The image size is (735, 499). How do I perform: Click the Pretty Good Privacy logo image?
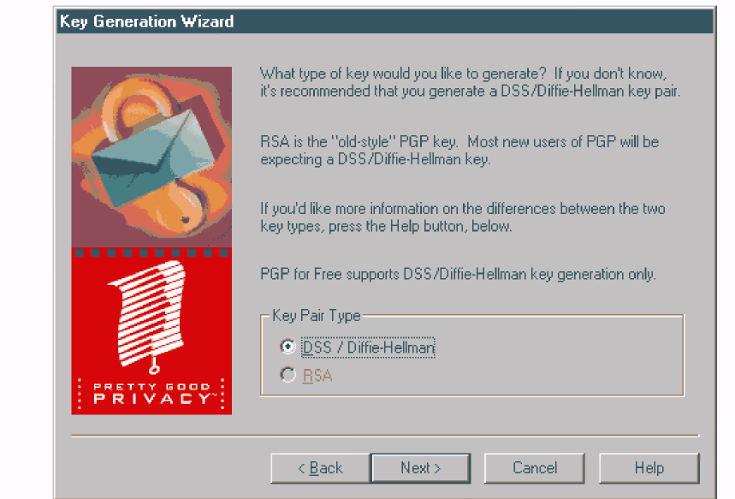[151, 331]
